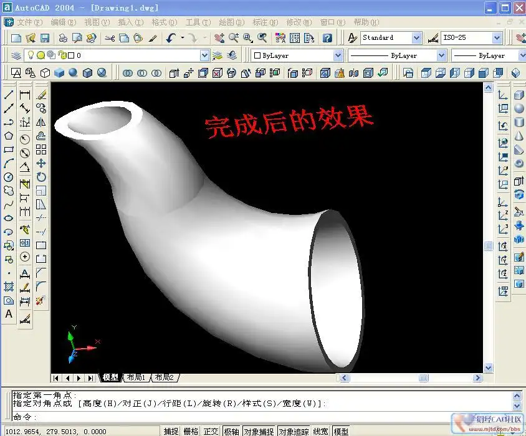Select the Circle drawing tool
Image resolution: width=526 pixels, height=436 pixels.
pyautogui.click(x=9, y=177)
